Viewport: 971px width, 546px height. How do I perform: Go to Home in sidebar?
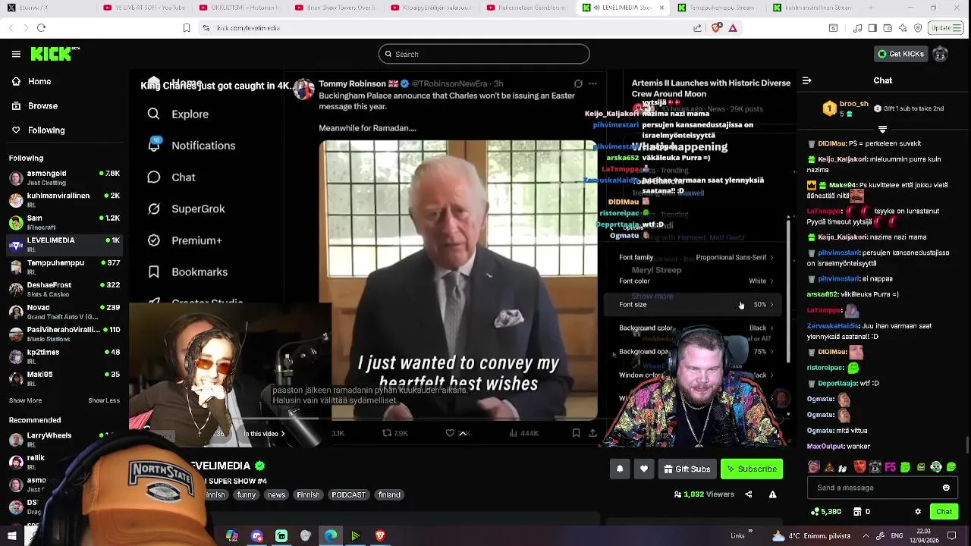point(31,81)
